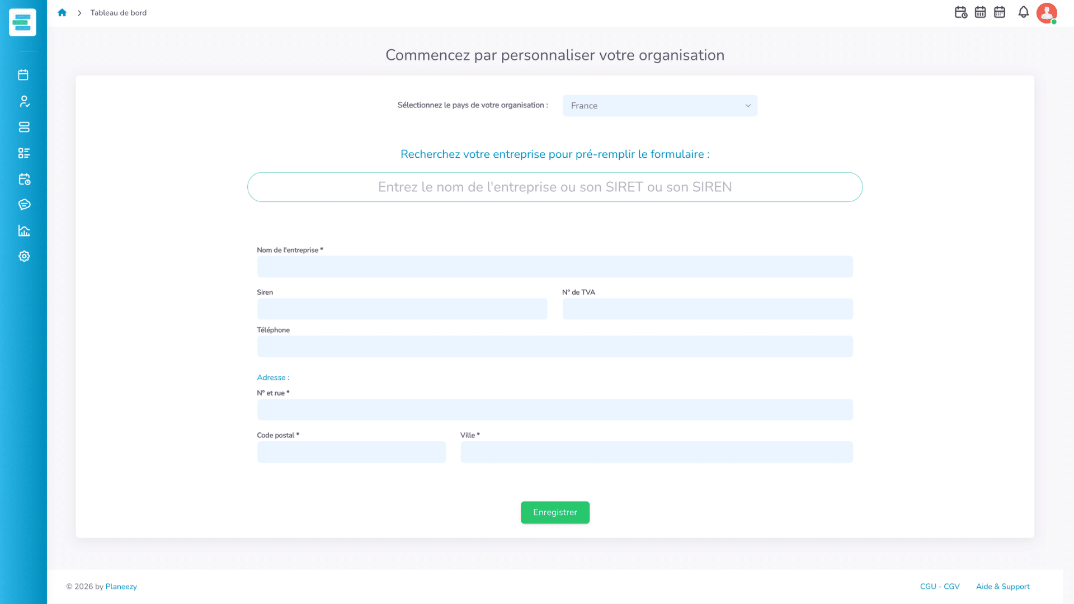Focus the Nom de l'entreprise field

(x=555, y=267)
